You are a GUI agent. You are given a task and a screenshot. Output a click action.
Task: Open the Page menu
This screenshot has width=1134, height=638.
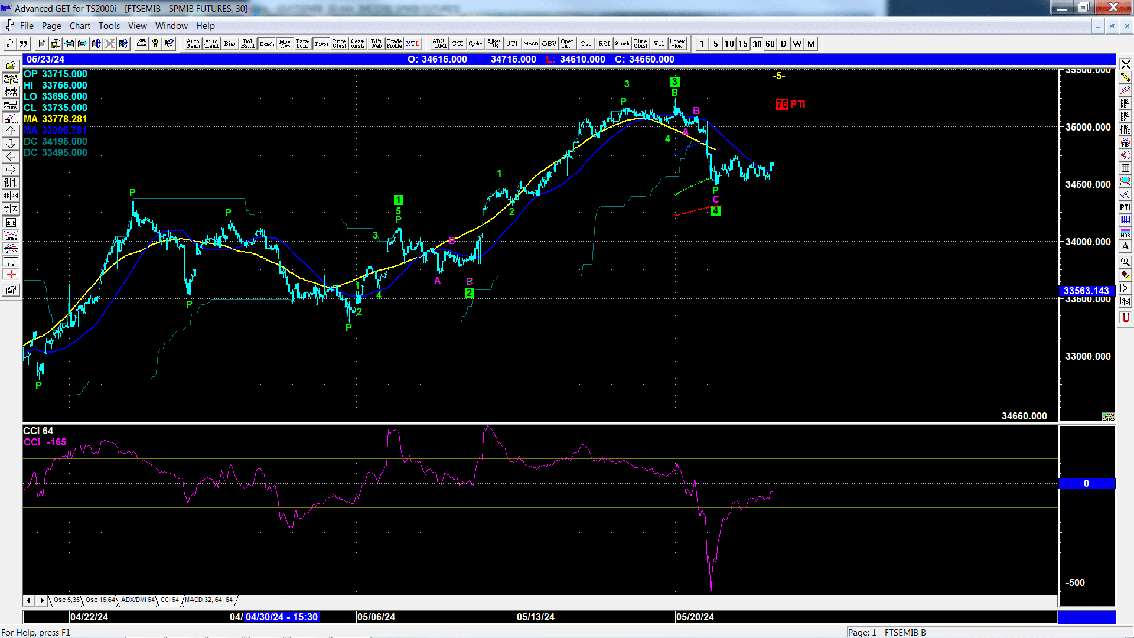[x=51, y=26]
